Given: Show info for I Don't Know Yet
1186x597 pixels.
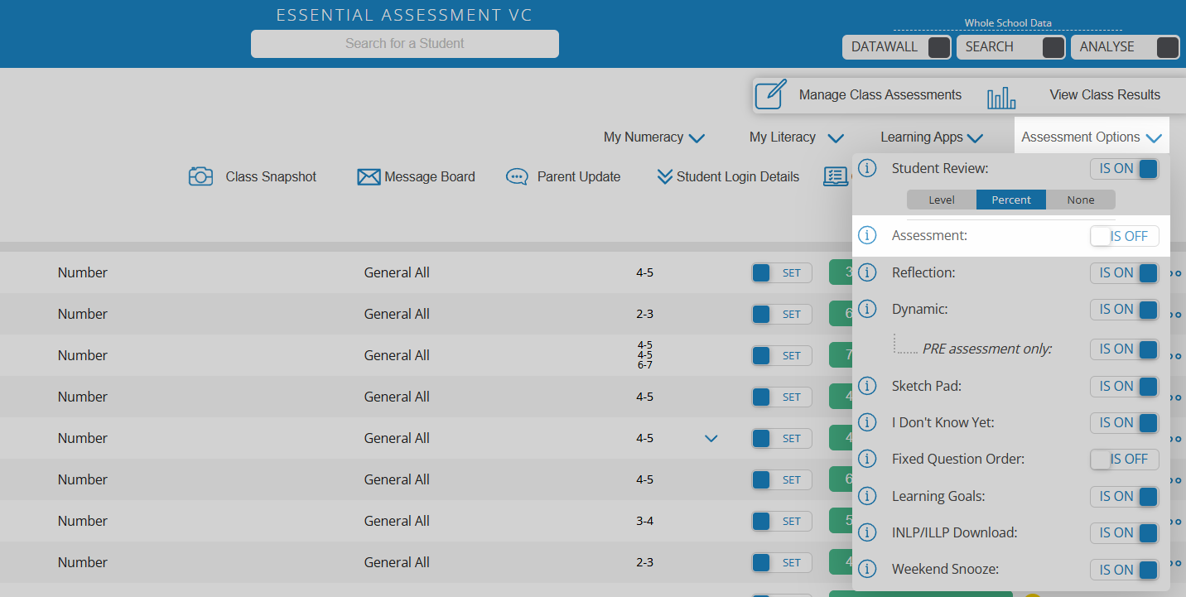Looking at the screenshot, I should [866, 422].
